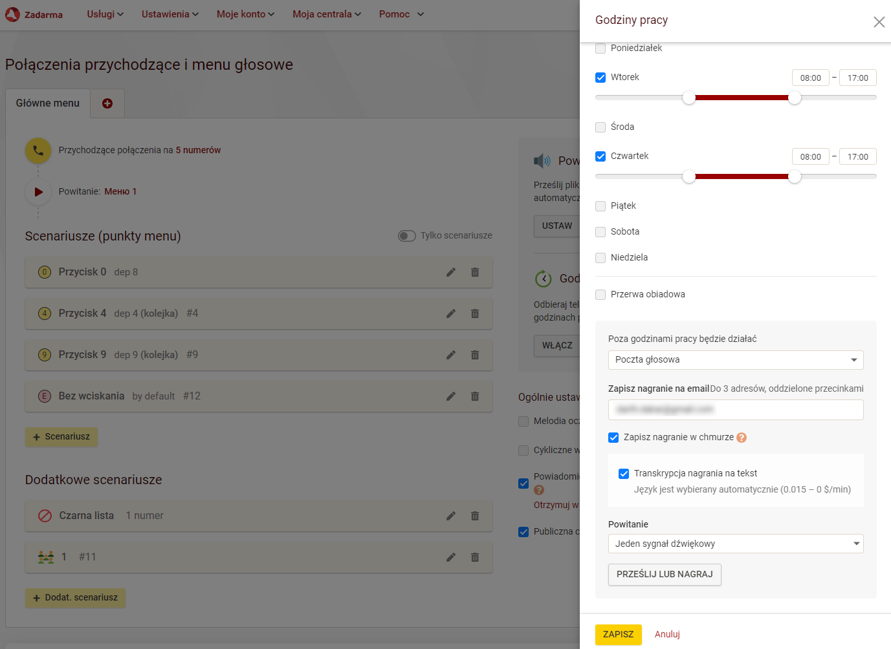Image resolution: width=891 pixels, height=649 pixels.
Task: Uncheck the Wtorek checkbox
Action: coord(600,78)
